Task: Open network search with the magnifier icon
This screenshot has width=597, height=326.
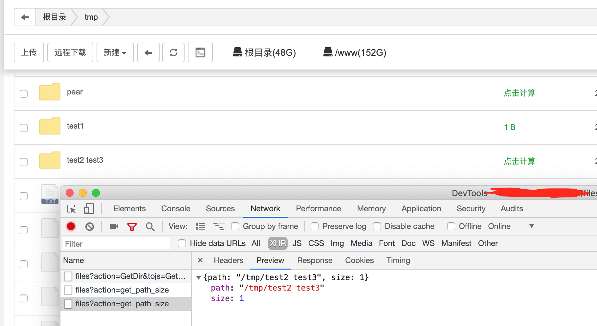Action: coord(150,227)
